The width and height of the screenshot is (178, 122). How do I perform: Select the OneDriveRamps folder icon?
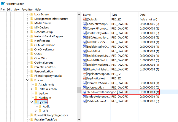[x=32, y=49]
